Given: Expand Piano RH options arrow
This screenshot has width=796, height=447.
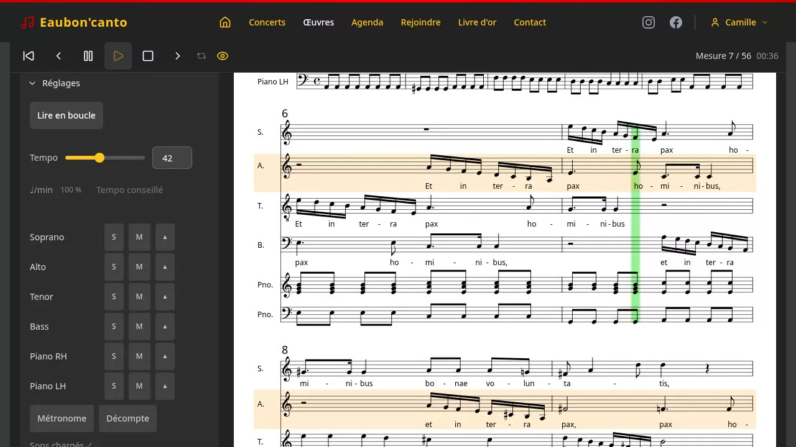Looking at the screenshot, I should pos(165,356).
